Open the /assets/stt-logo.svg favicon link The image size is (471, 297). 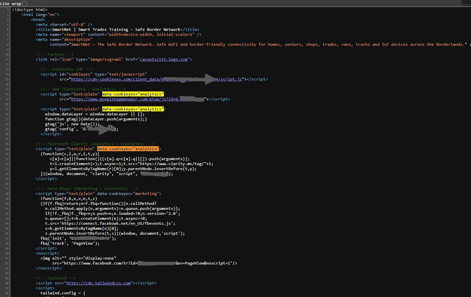(x=164, y=59)
